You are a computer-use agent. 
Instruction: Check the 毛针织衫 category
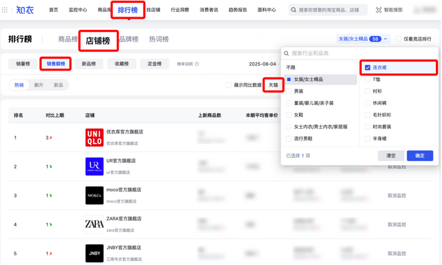pyautogui.click(x=367, y=115)
